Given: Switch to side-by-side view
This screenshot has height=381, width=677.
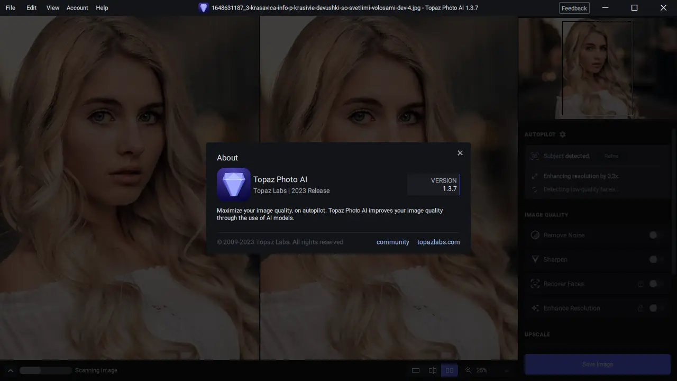Looking at the screenshot, I should 450,370.
